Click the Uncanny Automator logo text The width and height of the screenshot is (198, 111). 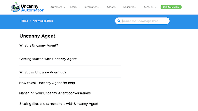(x=32, y=8)
